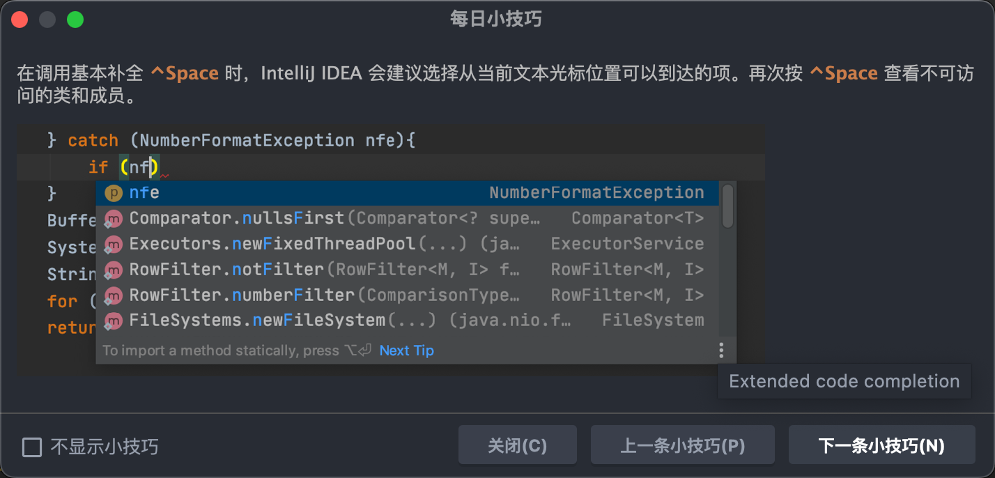Image resolution: width=995 pixels, height=478 pixels.
Task: Click the method icon for RowFilter.notFilter
Action: [x=113, y=270]
